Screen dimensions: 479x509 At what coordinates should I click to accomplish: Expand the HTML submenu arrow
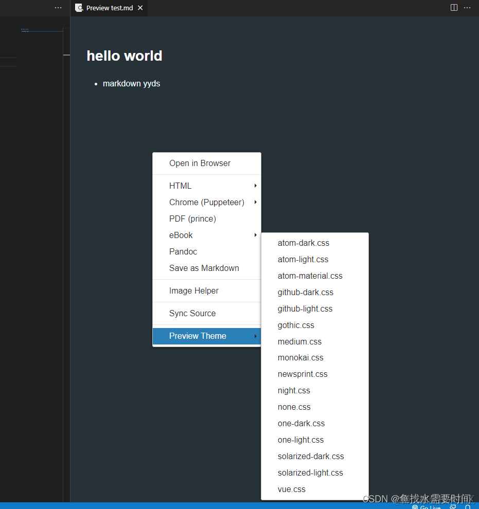(x=256, y=186)
